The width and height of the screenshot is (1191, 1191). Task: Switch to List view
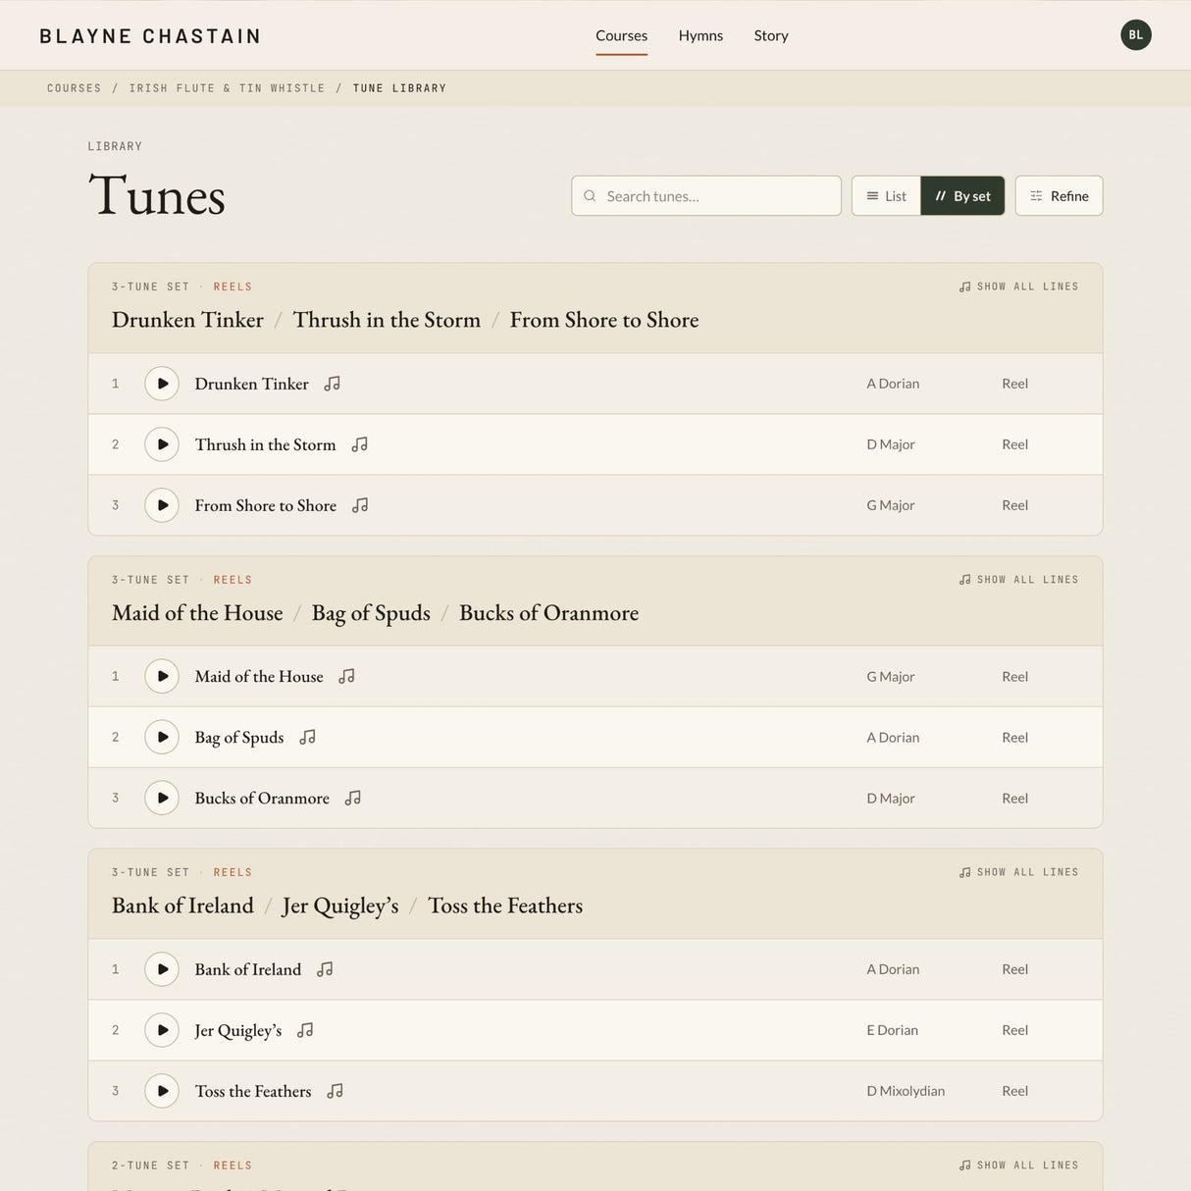(x=886, y=196)
